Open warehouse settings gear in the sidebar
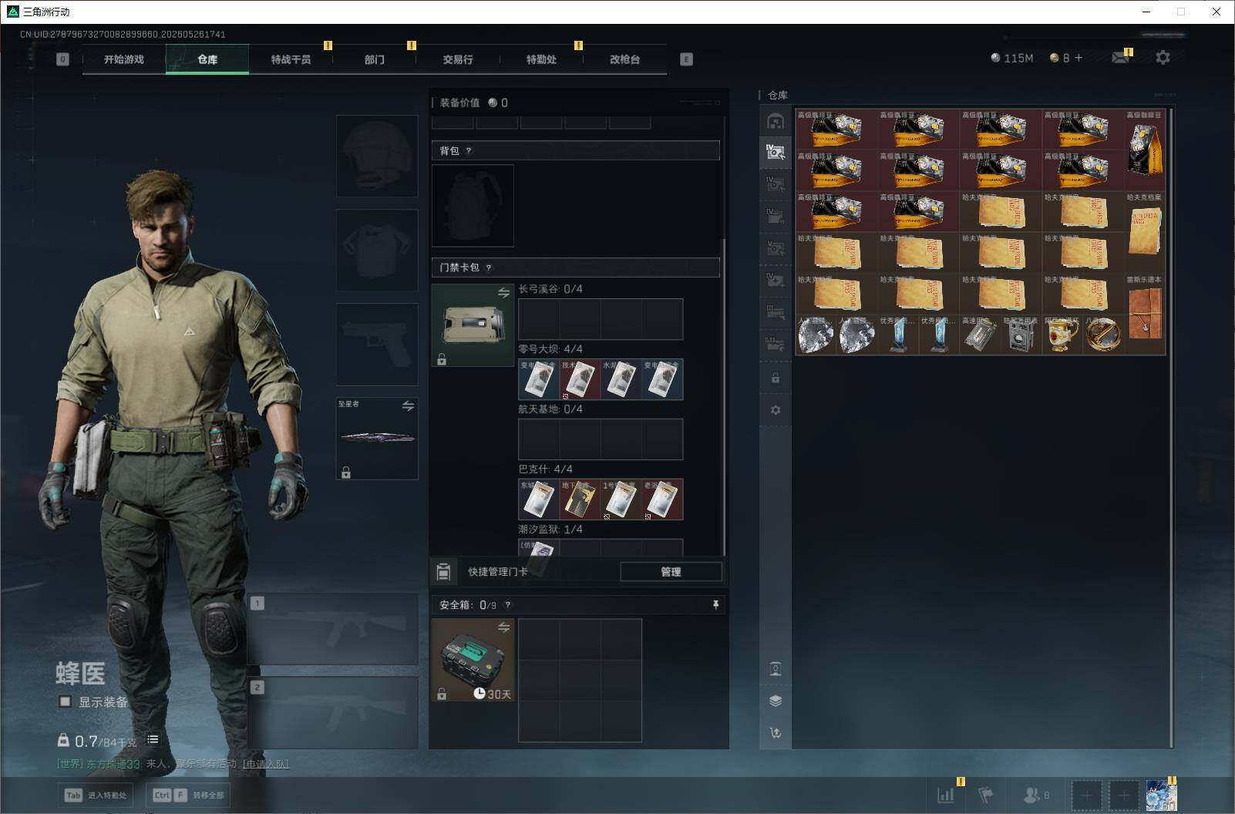Viewport: 1235px width, 814px height. (x=776, y=410)
